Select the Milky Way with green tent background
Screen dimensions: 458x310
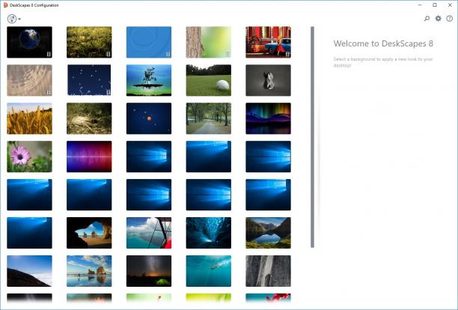tap(149, 271)
